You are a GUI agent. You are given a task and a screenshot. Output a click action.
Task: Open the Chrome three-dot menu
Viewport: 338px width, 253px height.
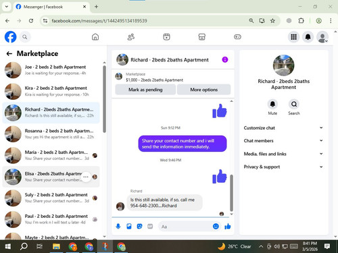(331, 21)
